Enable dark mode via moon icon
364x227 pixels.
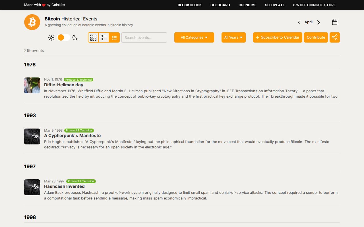75,37
